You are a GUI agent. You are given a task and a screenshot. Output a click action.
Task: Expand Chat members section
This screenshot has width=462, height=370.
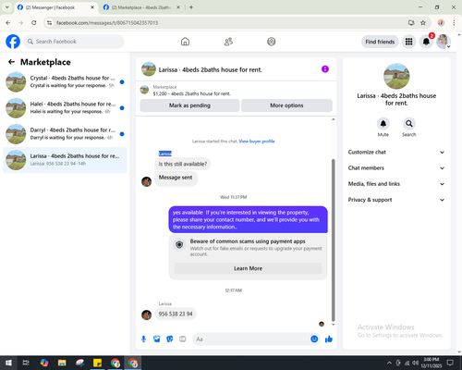point(396,168)
